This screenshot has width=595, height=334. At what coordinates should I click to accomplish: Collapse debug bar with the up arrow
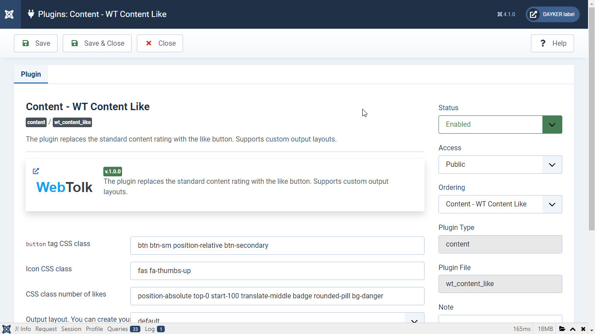[x=573, y=329]
